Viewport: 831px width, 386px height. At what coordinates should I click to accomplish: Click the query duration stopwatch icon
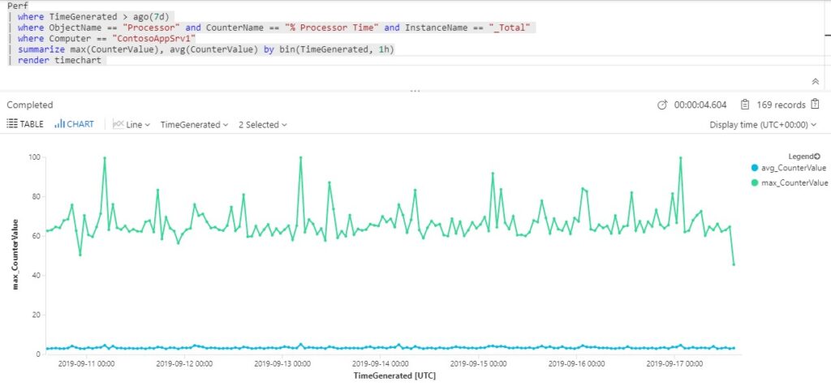click(662, 105)
